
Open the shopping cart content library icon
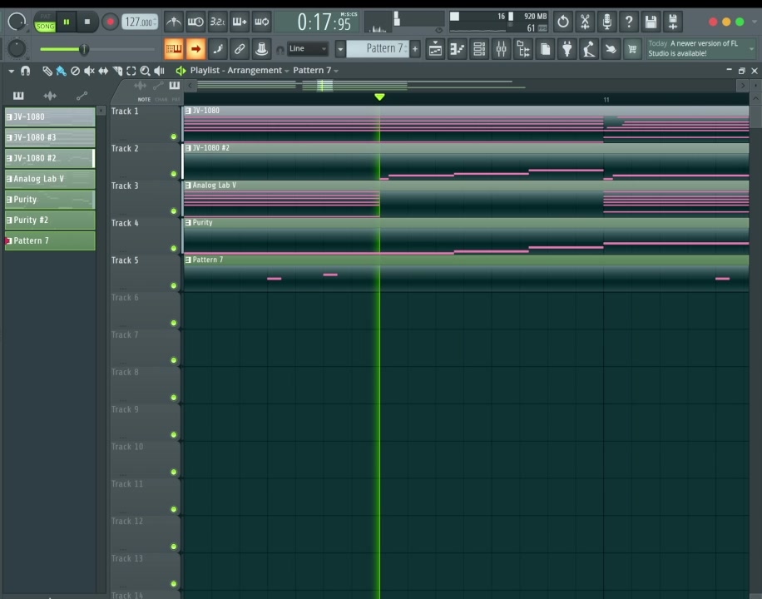(x=632, y=48)
